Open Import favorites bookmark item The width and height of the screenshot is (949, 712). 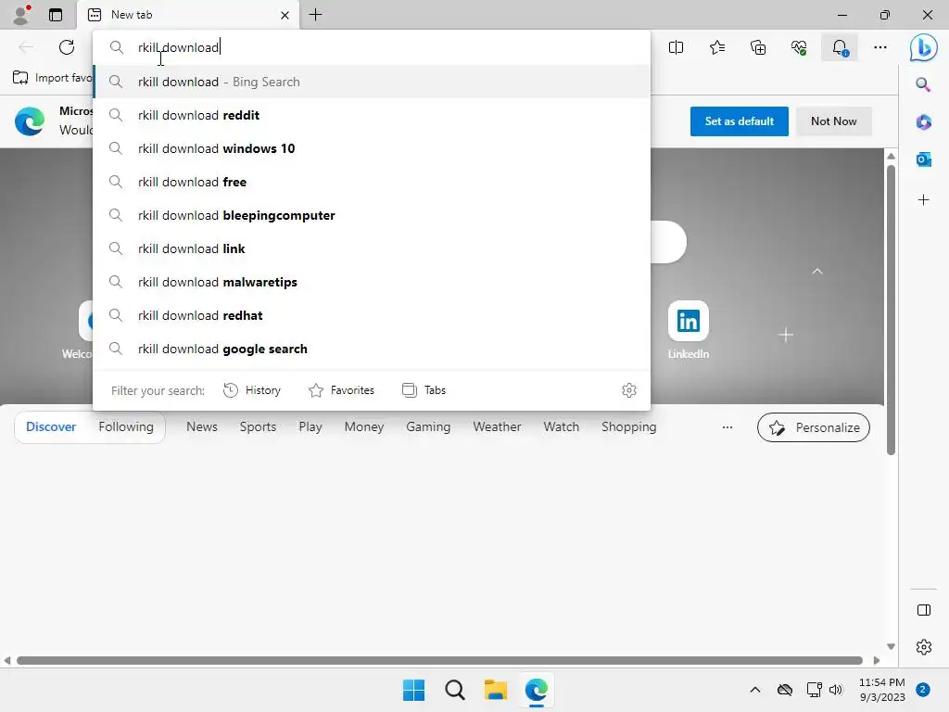tap(52, 78)
